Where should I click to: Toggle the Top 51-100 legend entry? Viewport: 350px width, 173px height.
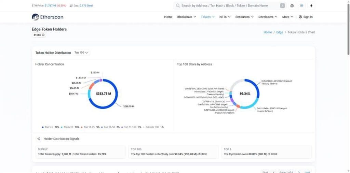131,127
